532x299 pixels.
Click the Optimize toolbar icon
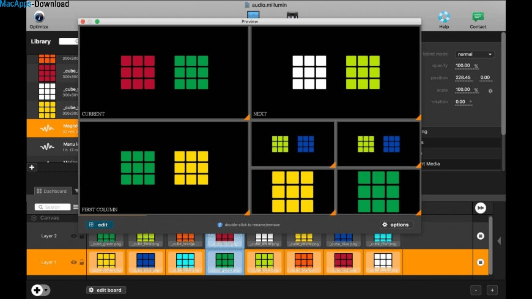(x=39, y=17)
